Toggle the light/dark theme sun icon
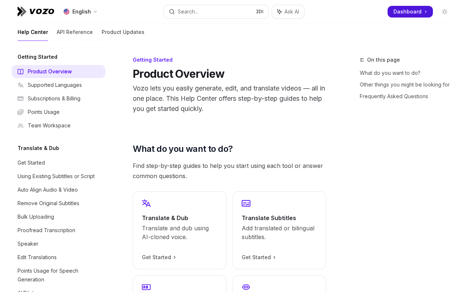This screenshot has width=468, height=292. pos(445,12)
